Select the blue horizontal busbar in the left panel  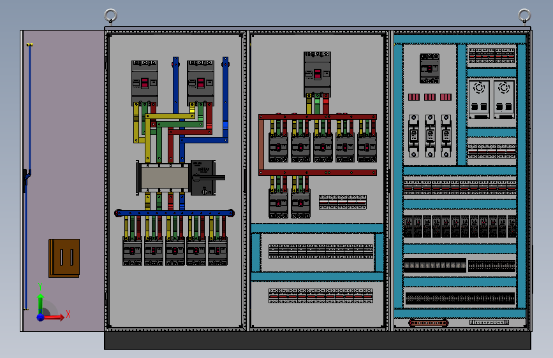coord(175,213)
